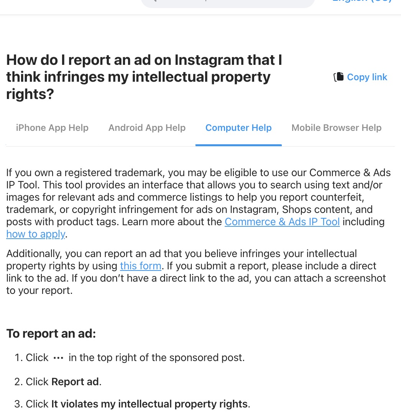This screenshot has height=414, width=401.
Task: Click the three-dots icon in step one
Action: click(x=58, y=358)
